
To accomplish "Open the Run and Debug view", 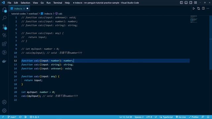I will click(x=4, y=35).
